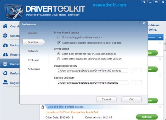Enable Scan unplugged hardware devices checkbox
The height and width of the screenshot is (120, 166).
[x=59, y=37]
